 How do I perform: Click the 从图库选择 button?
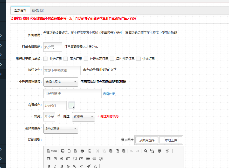point(147,140)
